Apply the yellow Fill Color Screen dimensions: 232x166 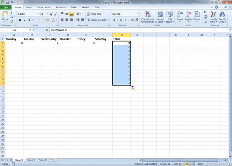(47, 20)
